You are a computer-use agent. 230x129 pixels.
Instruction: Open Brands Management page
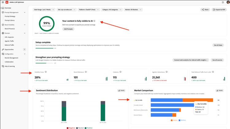pos(11,58)
